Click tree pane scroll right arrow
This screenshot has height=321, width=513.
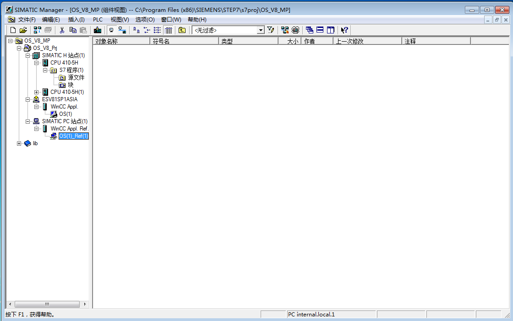point(85,305)
